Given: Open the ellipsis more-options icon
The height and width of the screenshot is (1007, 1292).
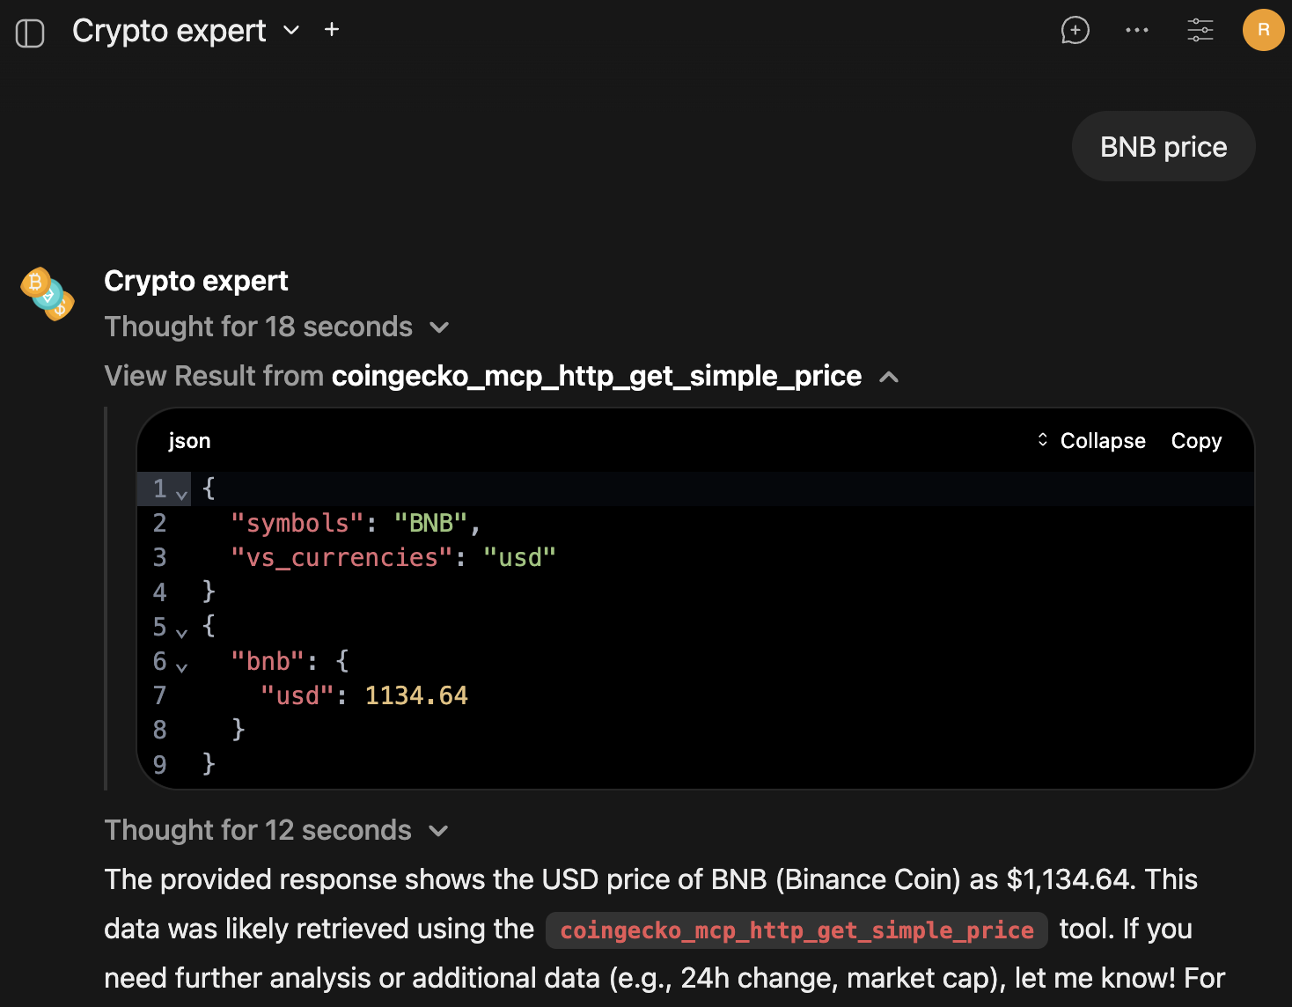Looking at the screenshot, I should click(1136, 30).
